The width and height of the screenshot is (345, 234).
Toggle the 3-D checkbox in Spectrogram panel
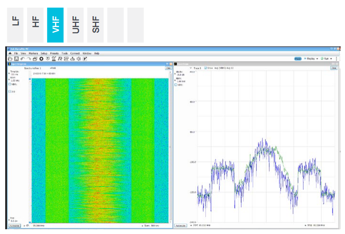pyautogui.click(x=10, y=91)
